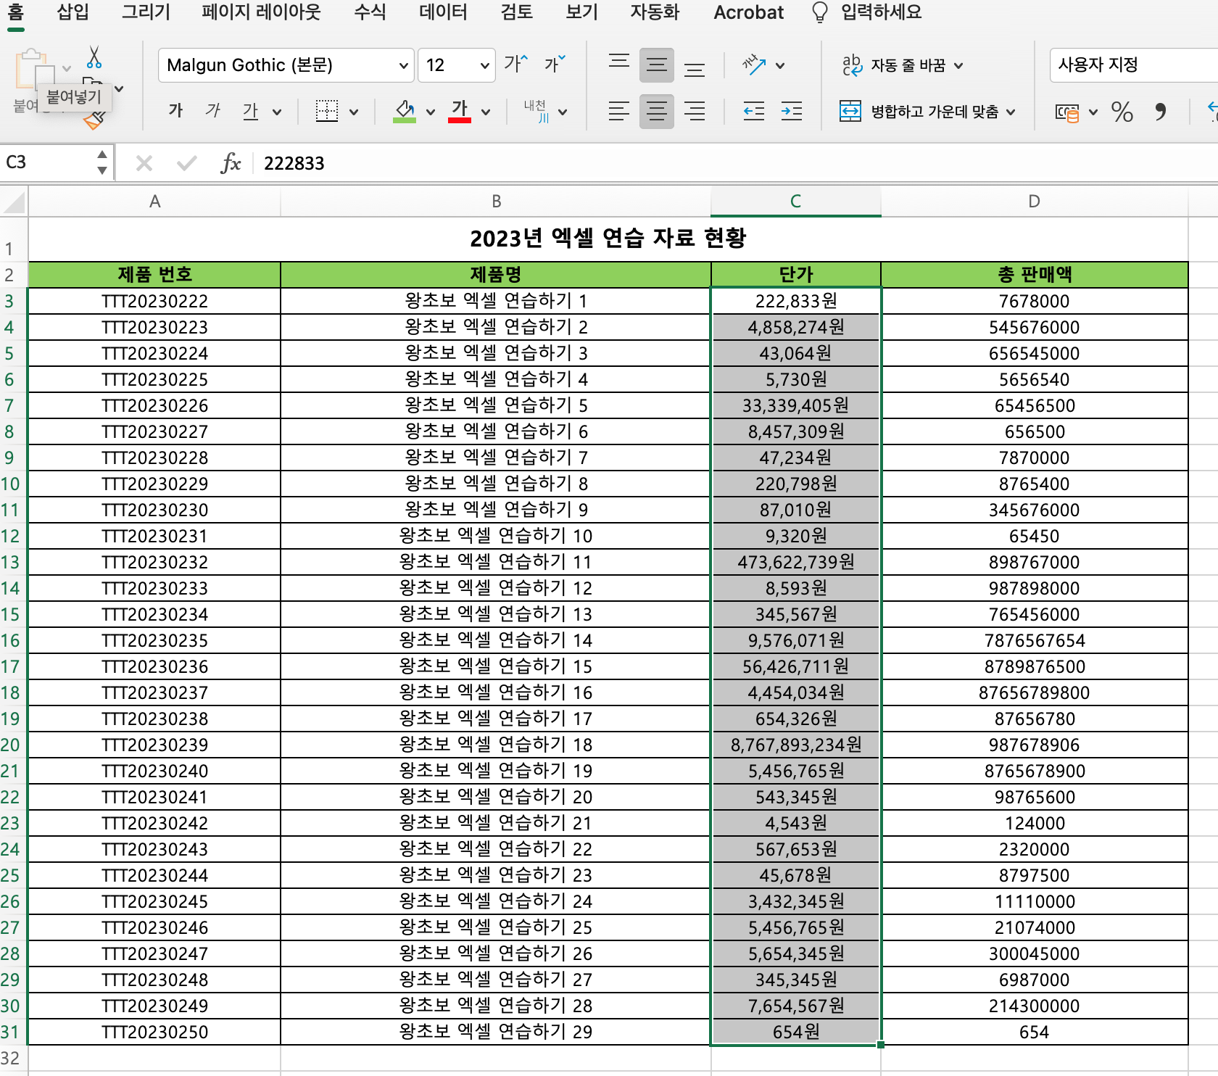Screen dimensions: 1218x1076
Task: Open the 보기 tab
Action: tap(582, 12)
